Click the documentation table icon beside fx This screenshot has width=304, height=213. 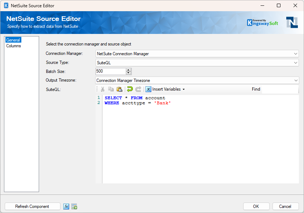74,207
